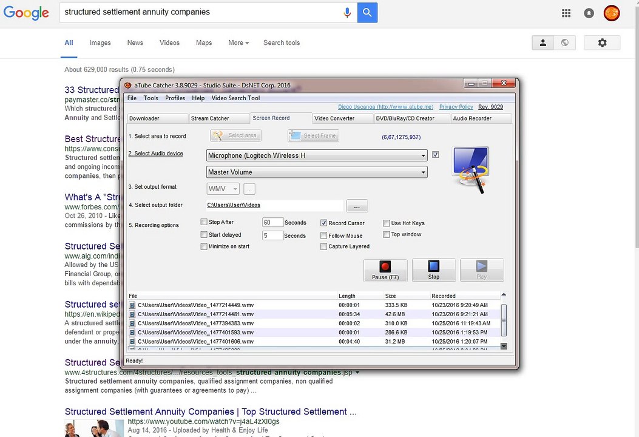This screenshot has width=639, height=437.
Task: Open the Tools menu
Action: click(x=150, y=98)
